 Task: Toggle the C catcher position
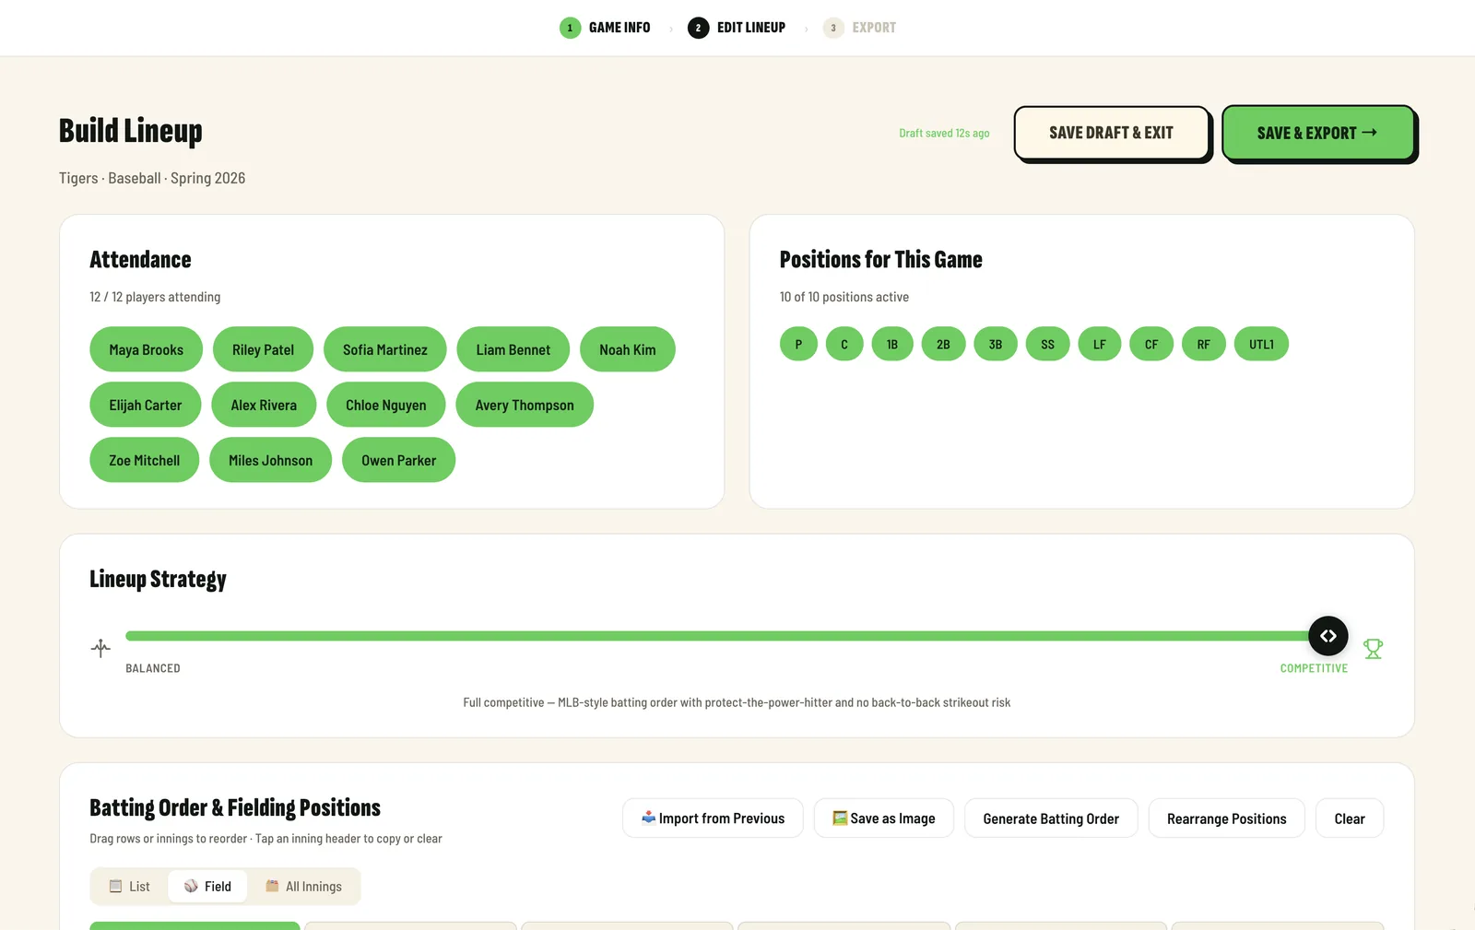pos(844,344)
